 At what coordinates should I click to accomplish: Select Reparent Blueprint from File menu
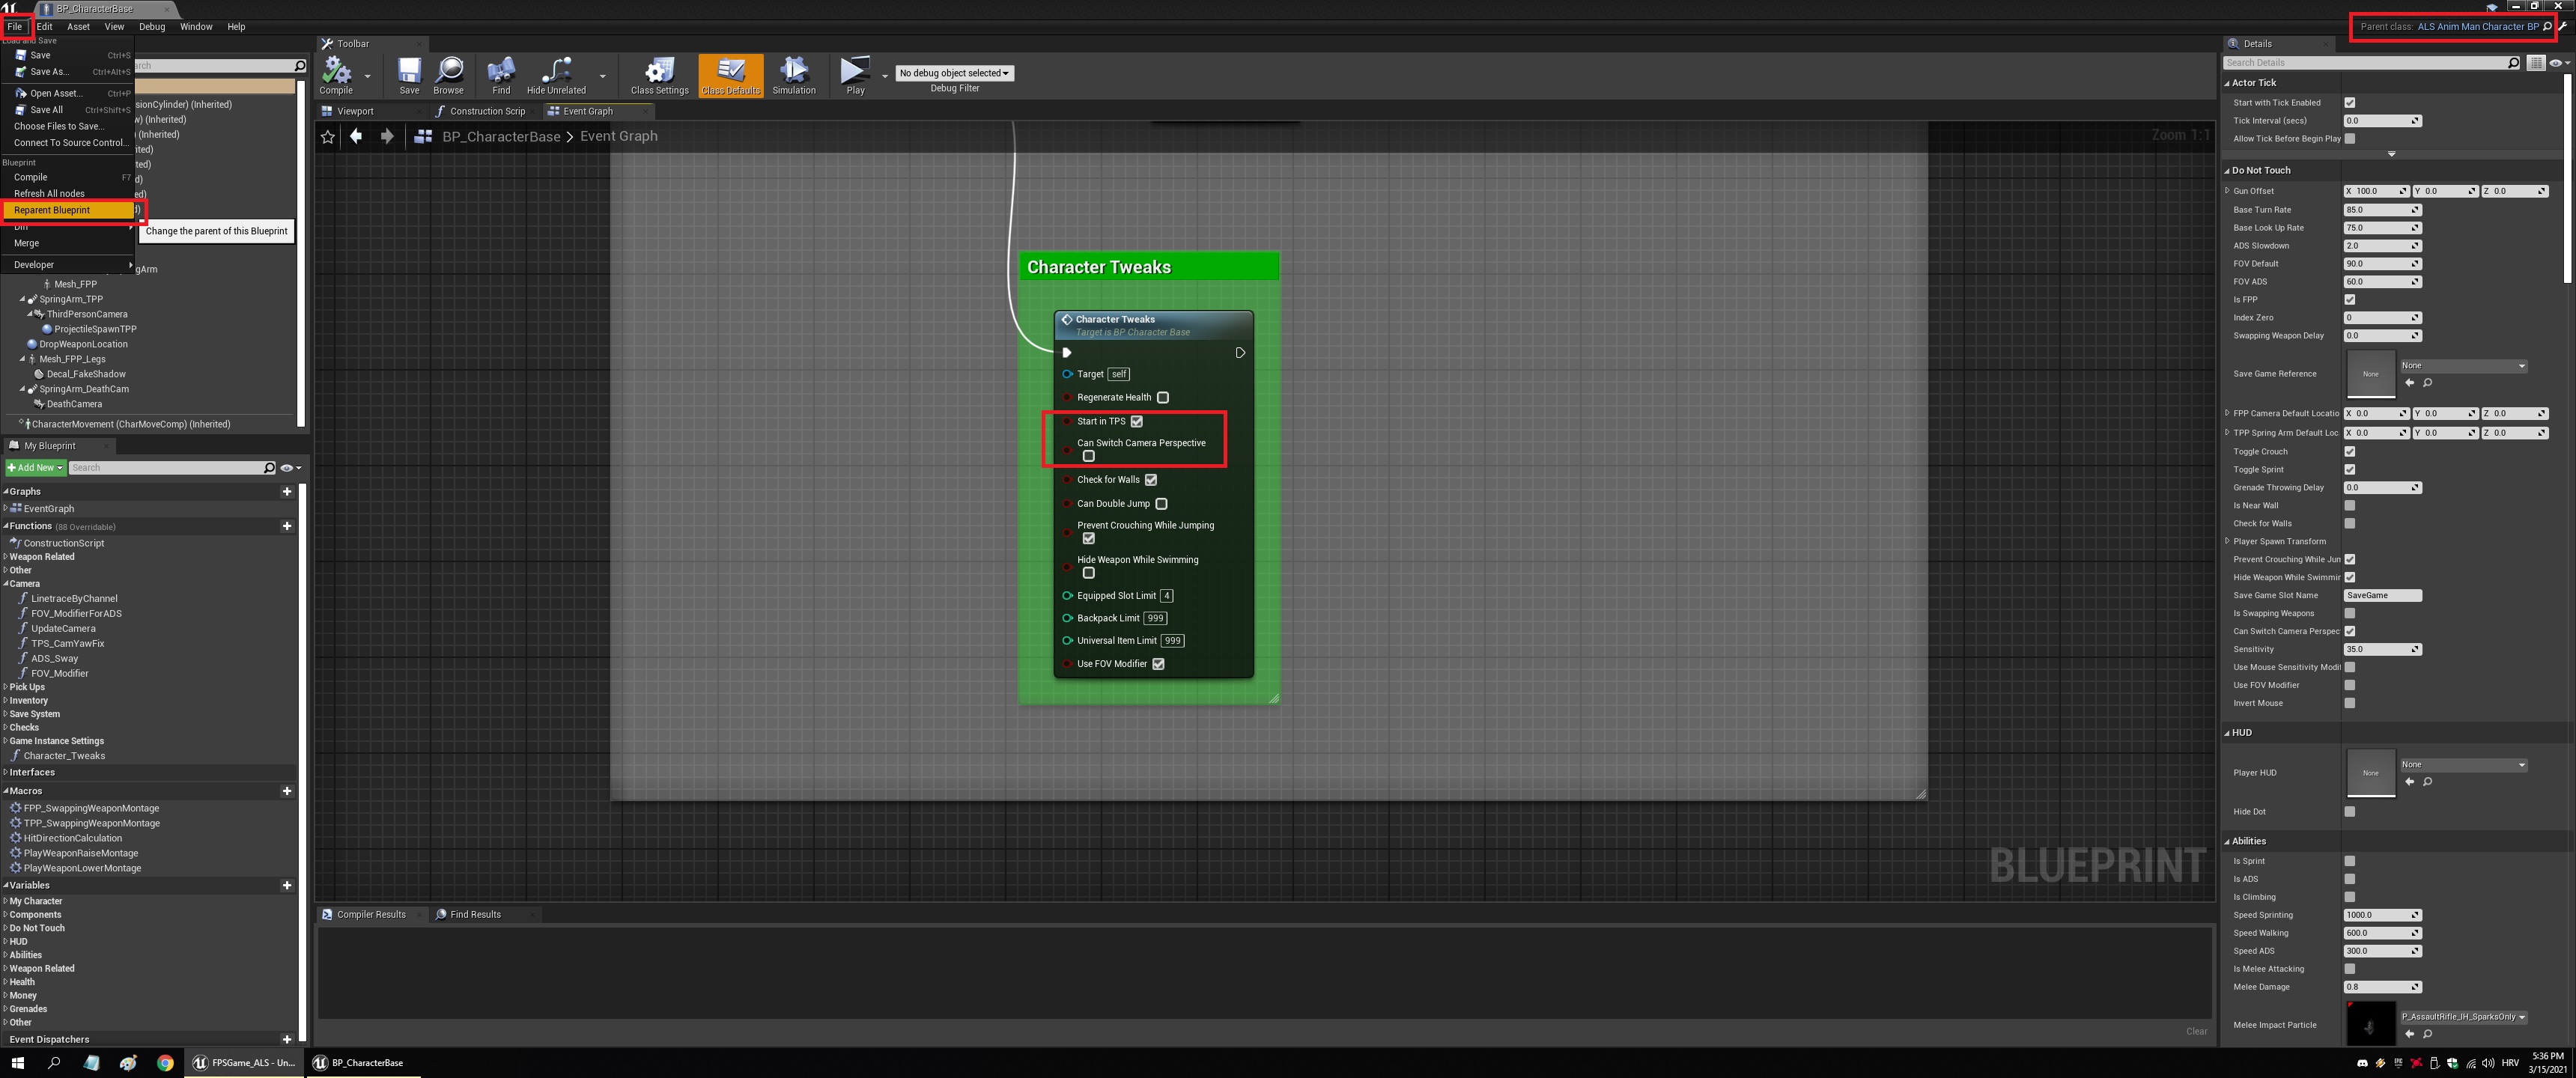(x=52, y=210)
